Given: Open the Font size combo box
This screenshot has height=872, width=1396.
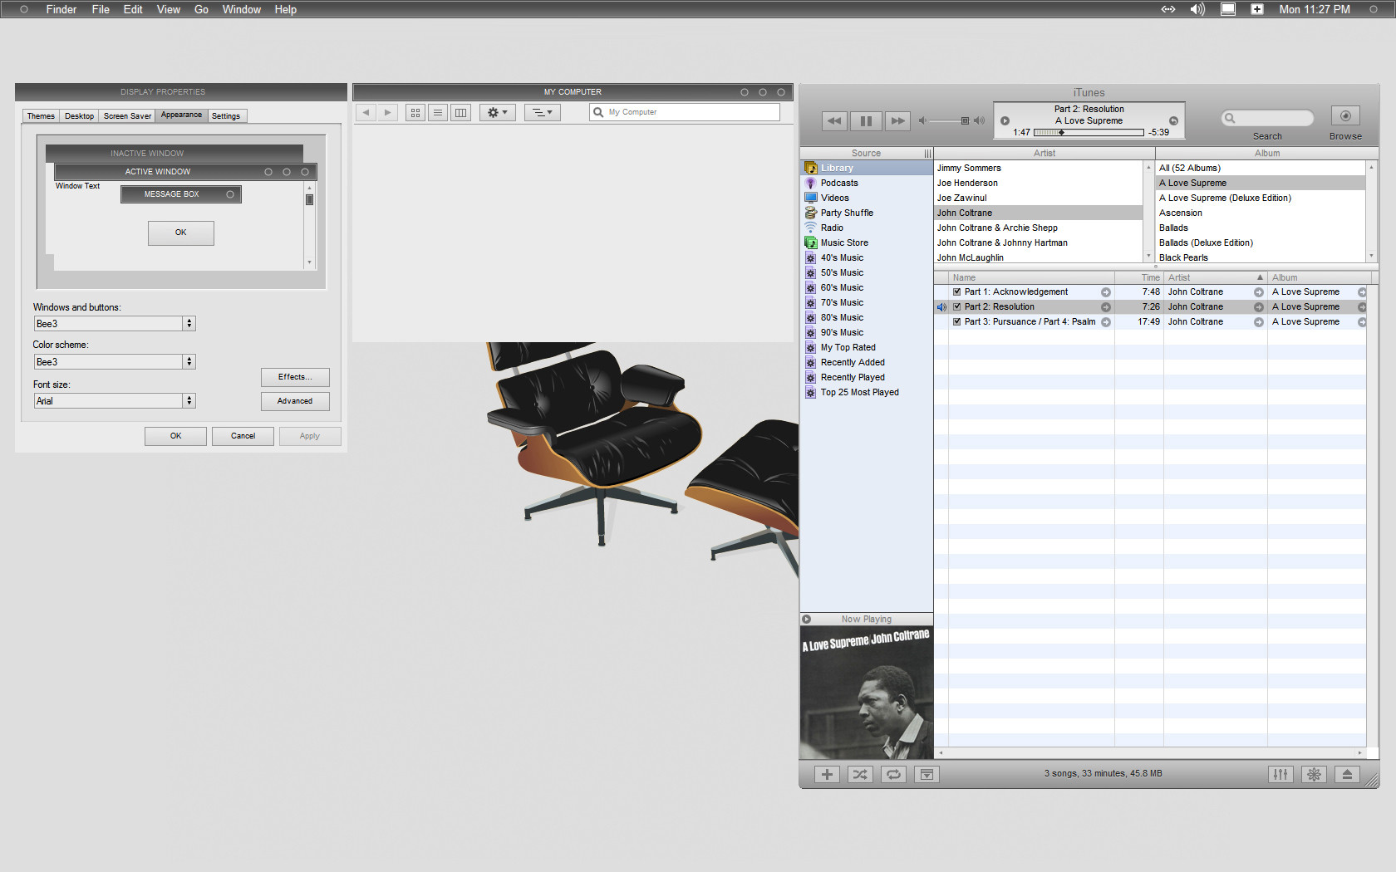Looking at the screenshot, I should click(x=115, y=400).
